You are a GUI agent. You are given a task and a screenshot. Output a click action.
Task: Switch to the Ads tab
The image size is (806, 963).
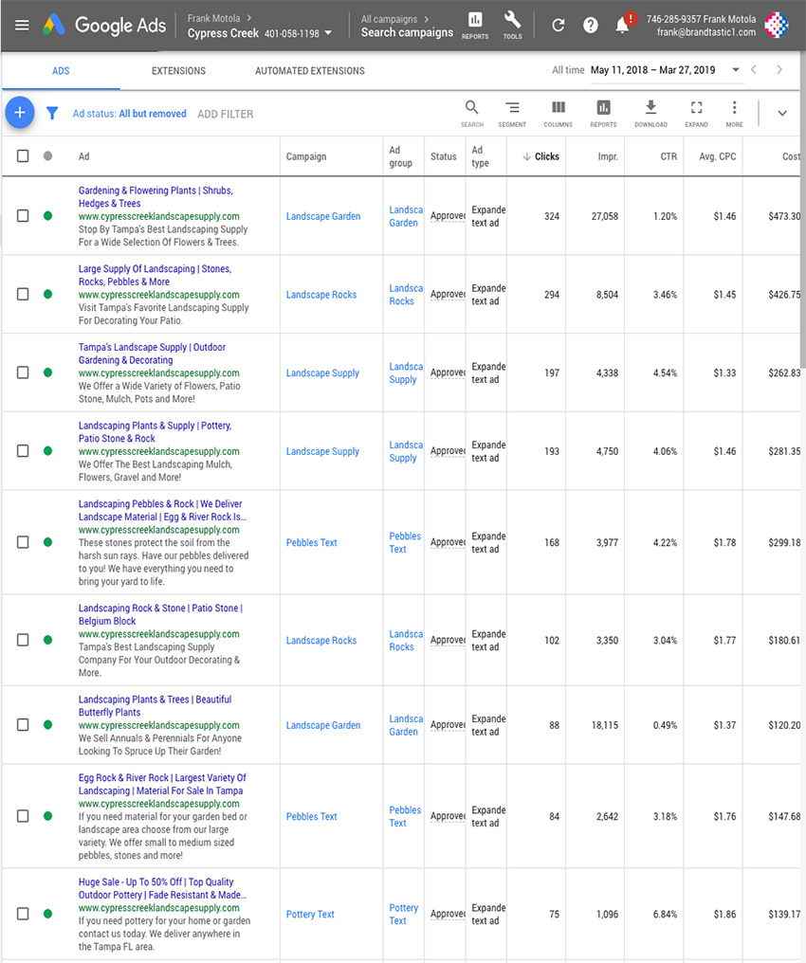tap(61, 71)
